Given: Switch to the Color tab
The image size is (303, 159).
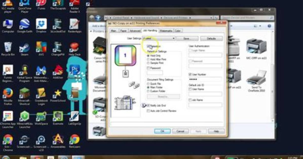Looking at the screenshot, I should (x=178, y=31).
